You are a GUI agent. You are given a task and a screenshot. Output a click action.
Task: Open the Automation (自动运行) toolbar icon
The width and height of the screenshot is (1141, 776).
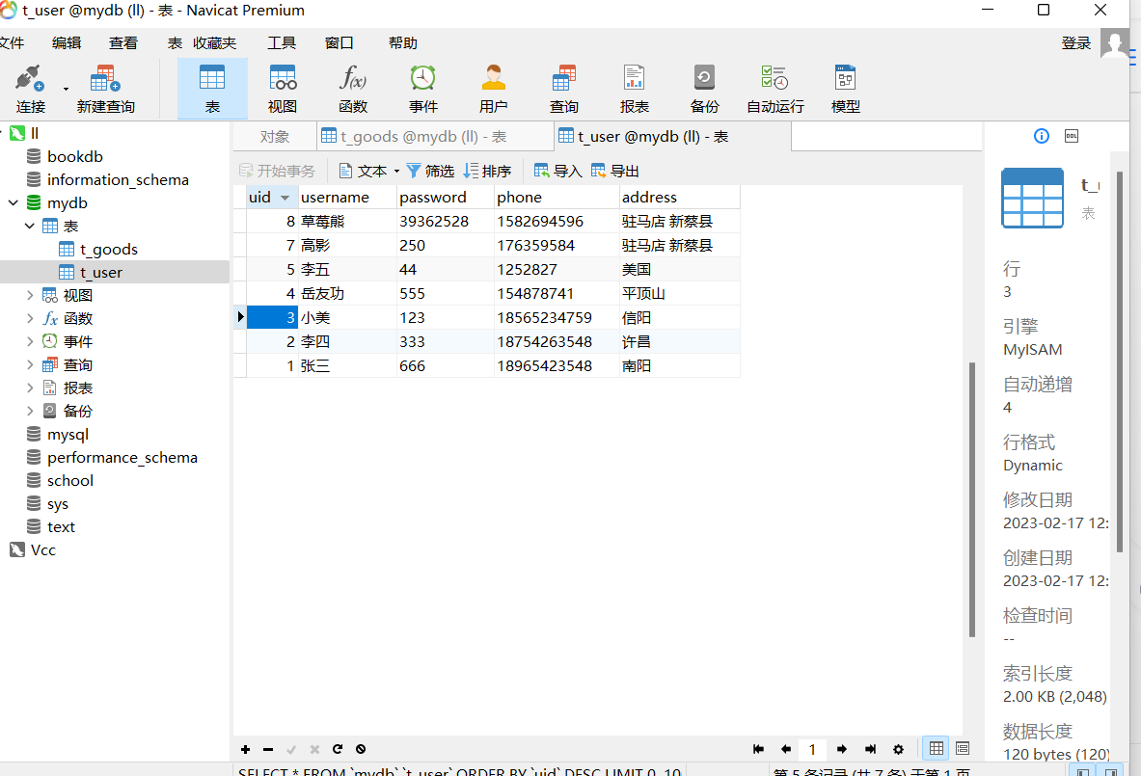(x=775, y=89)
